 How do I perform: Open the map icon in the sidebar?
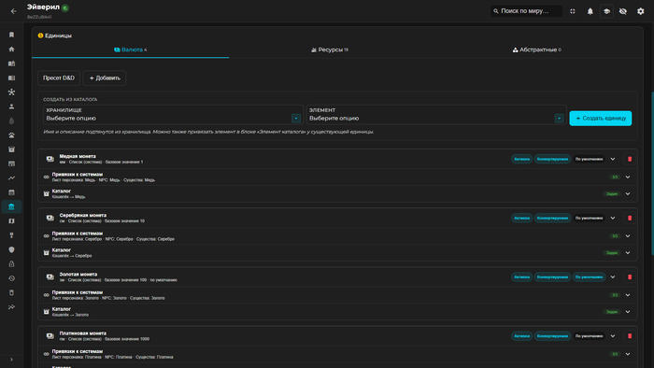(x=11, y=221)
